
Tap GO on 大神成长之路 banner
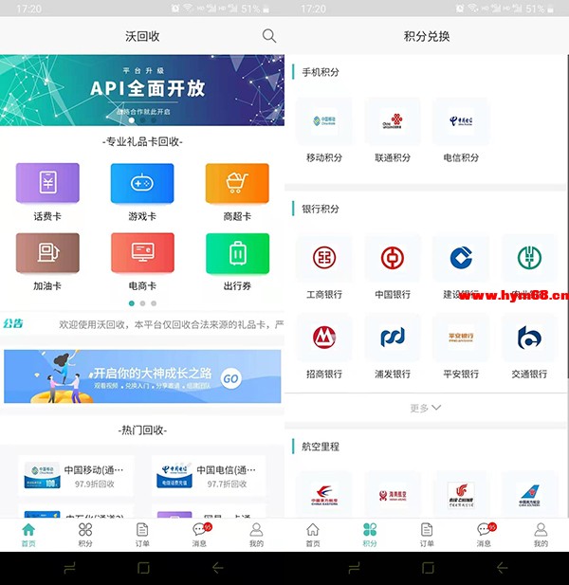tap(231, 378)
